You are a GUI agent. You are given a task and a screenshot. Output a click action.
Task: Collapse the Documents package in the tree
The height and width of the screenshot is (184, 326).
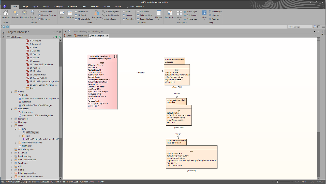(x=11, y=109)
